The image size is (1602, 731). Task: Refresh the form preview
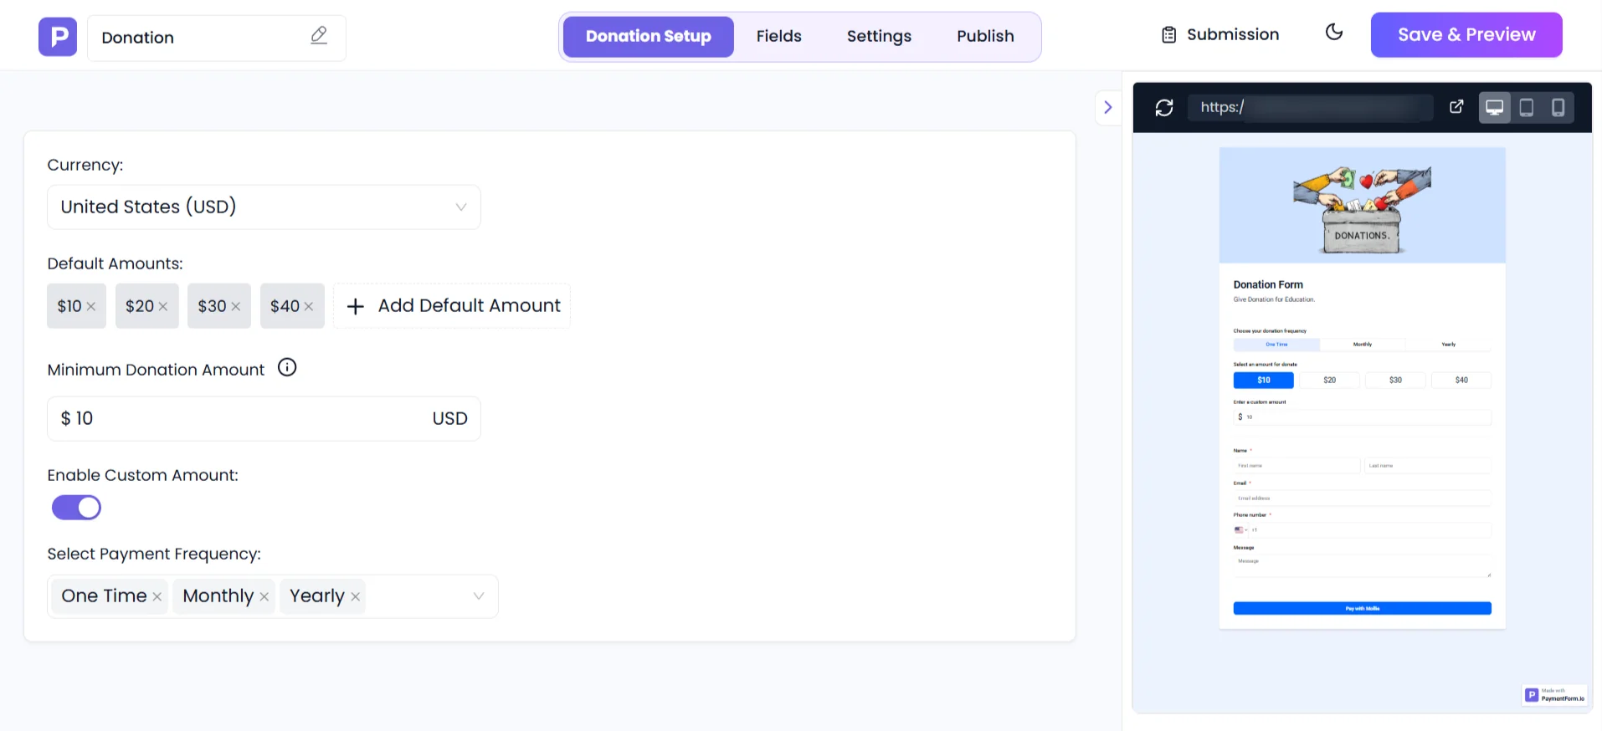pos(1164,107)
